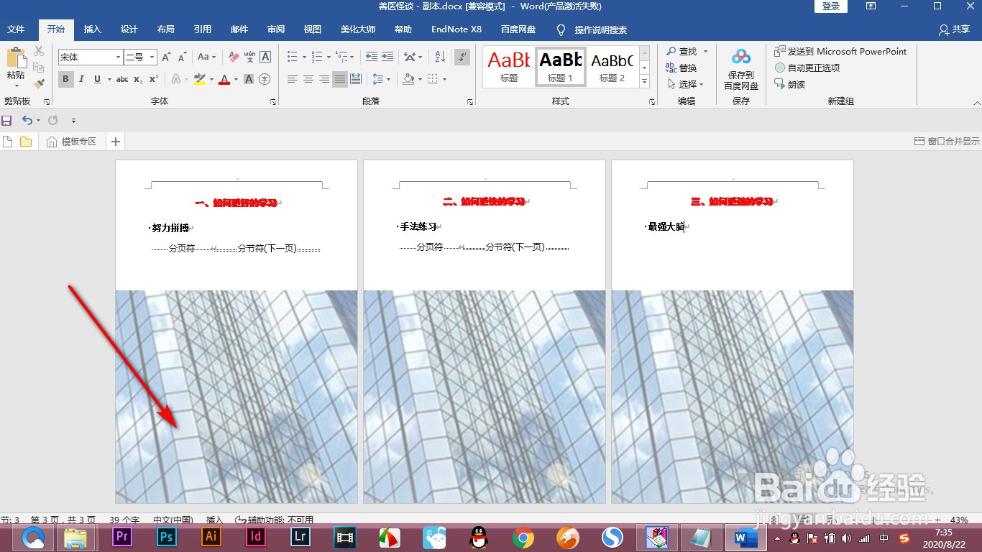Increase font size with grow font icon
Viewport: 982px width, 552px height.
tap(166, 57)
